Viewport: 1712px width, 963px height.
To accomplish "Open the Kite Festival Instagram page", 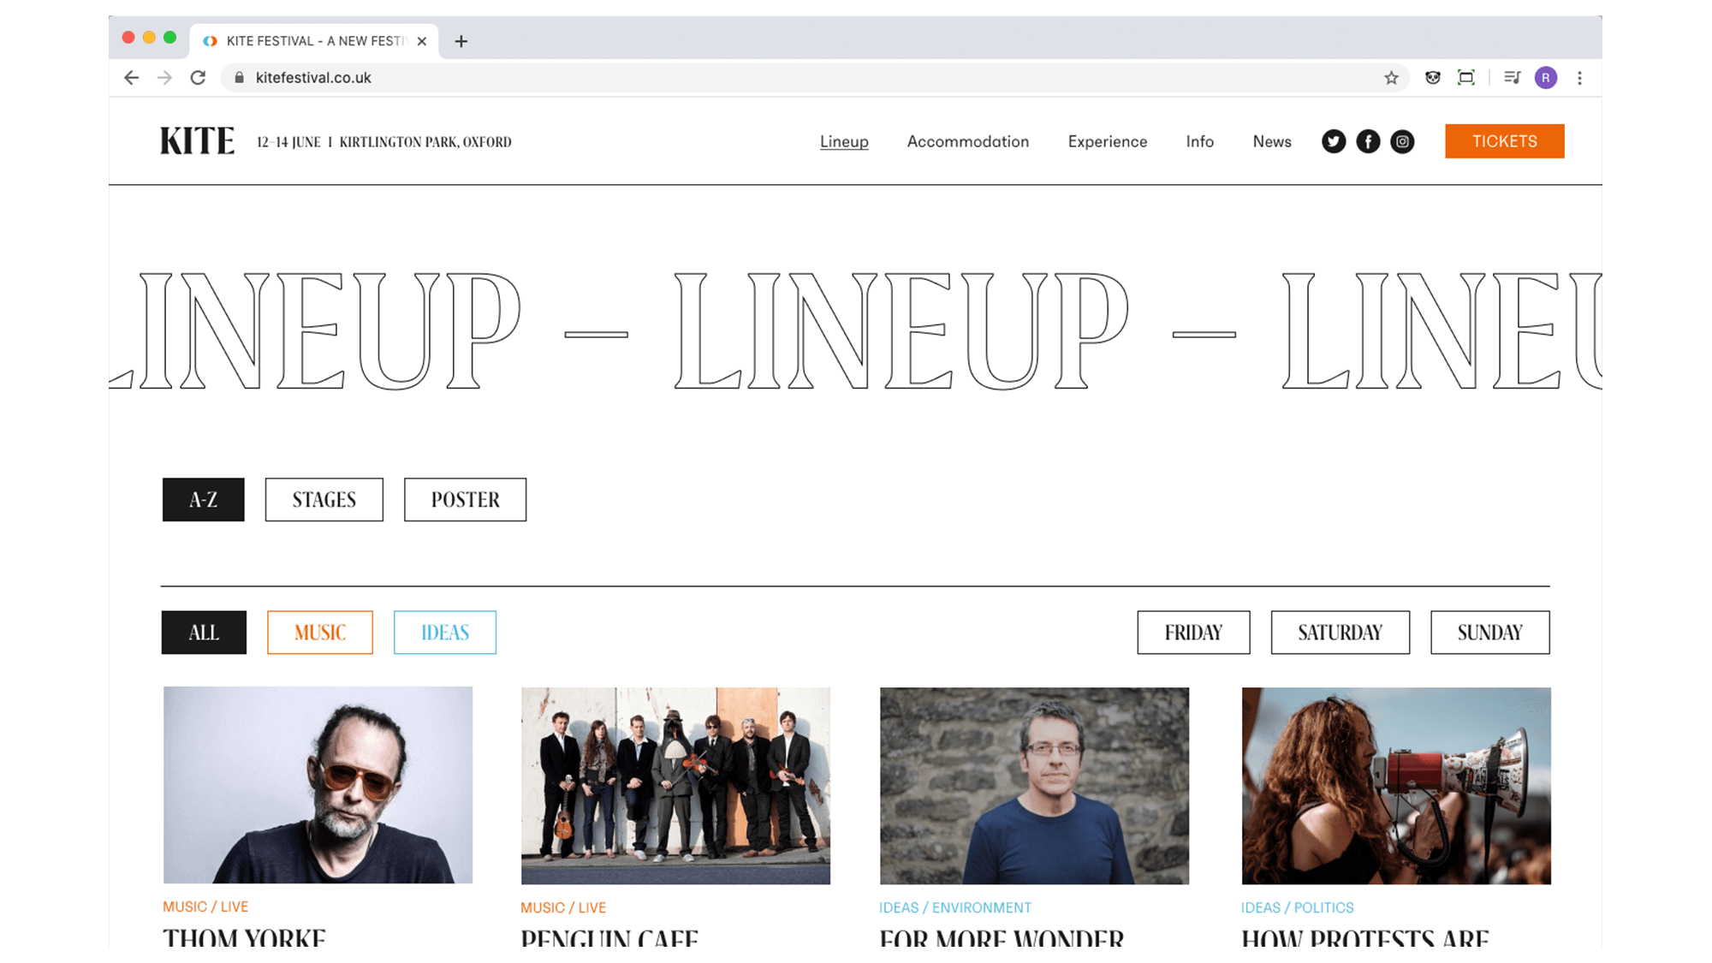I will (x=1402, y=141).
